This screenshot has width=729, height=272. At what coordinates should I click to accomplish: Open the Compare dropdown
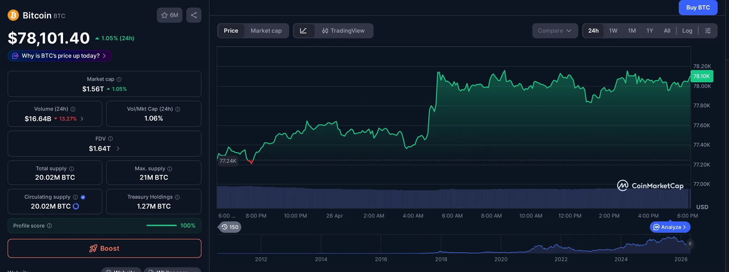click(555, 31)
